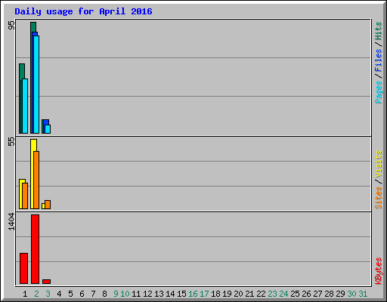387x302 pixels.
Task: Click day '7' on the x-axis
Action: click(x=93, y=294)
